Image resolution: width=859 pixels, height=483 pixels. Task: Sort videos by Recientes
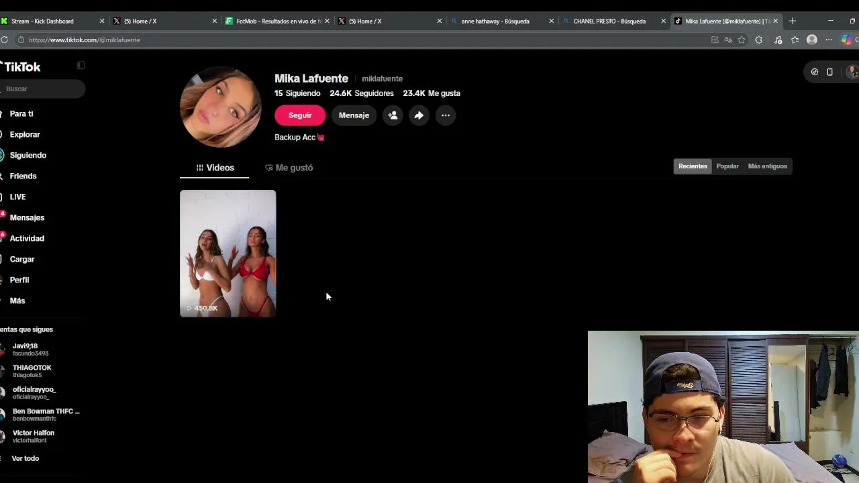(x=693, y=166)
